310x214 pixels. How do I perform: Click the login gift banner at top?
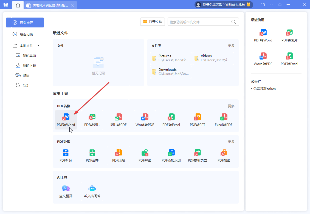[224, 4]
